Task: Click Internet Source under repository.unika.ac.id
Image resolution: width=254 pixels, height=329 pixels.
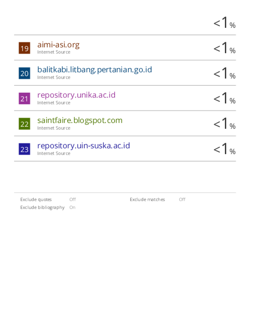Action: 54,103
